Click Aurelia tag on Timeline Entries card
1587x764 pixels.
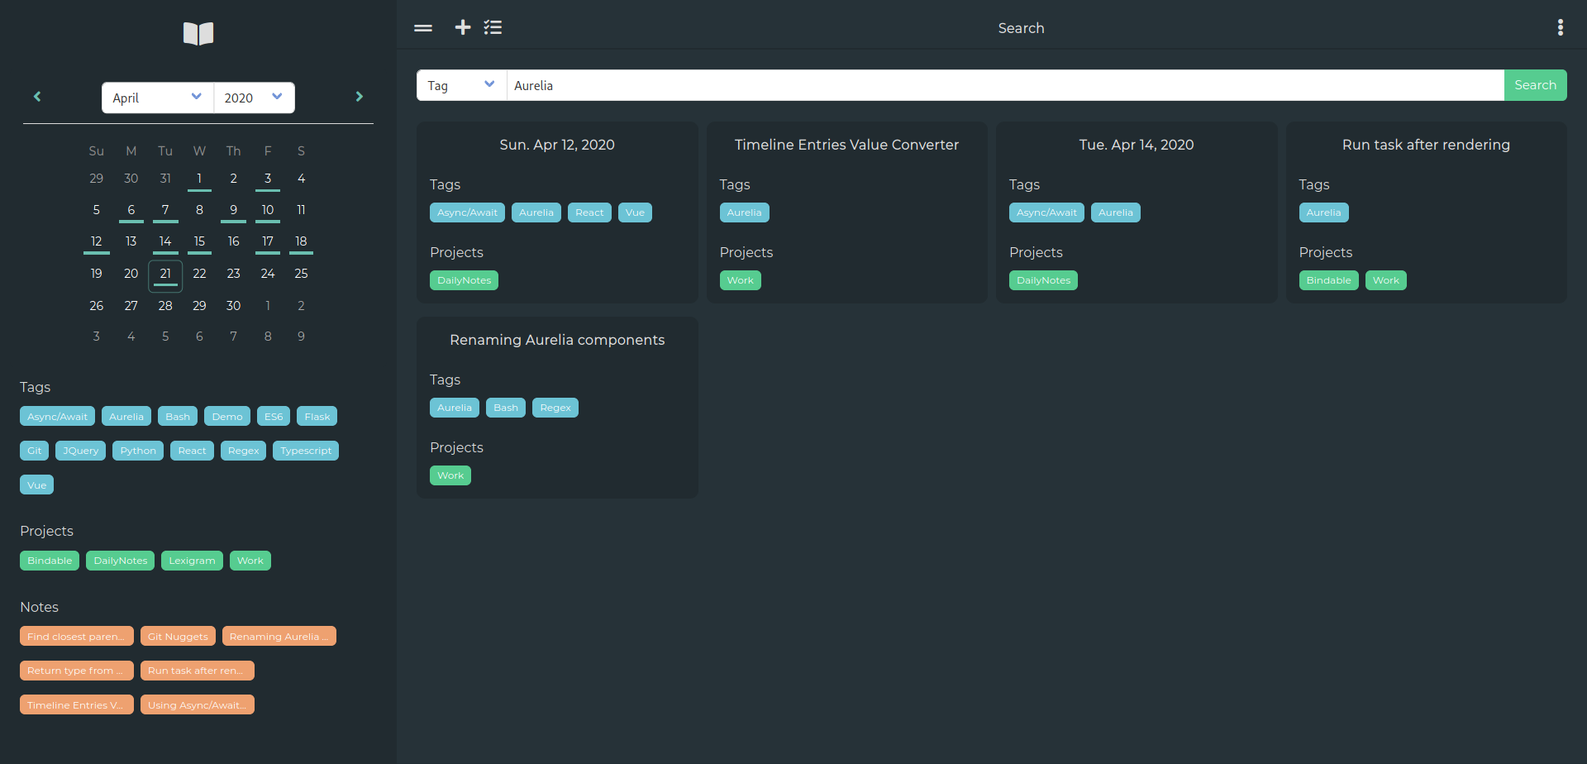tap(745, 212)
